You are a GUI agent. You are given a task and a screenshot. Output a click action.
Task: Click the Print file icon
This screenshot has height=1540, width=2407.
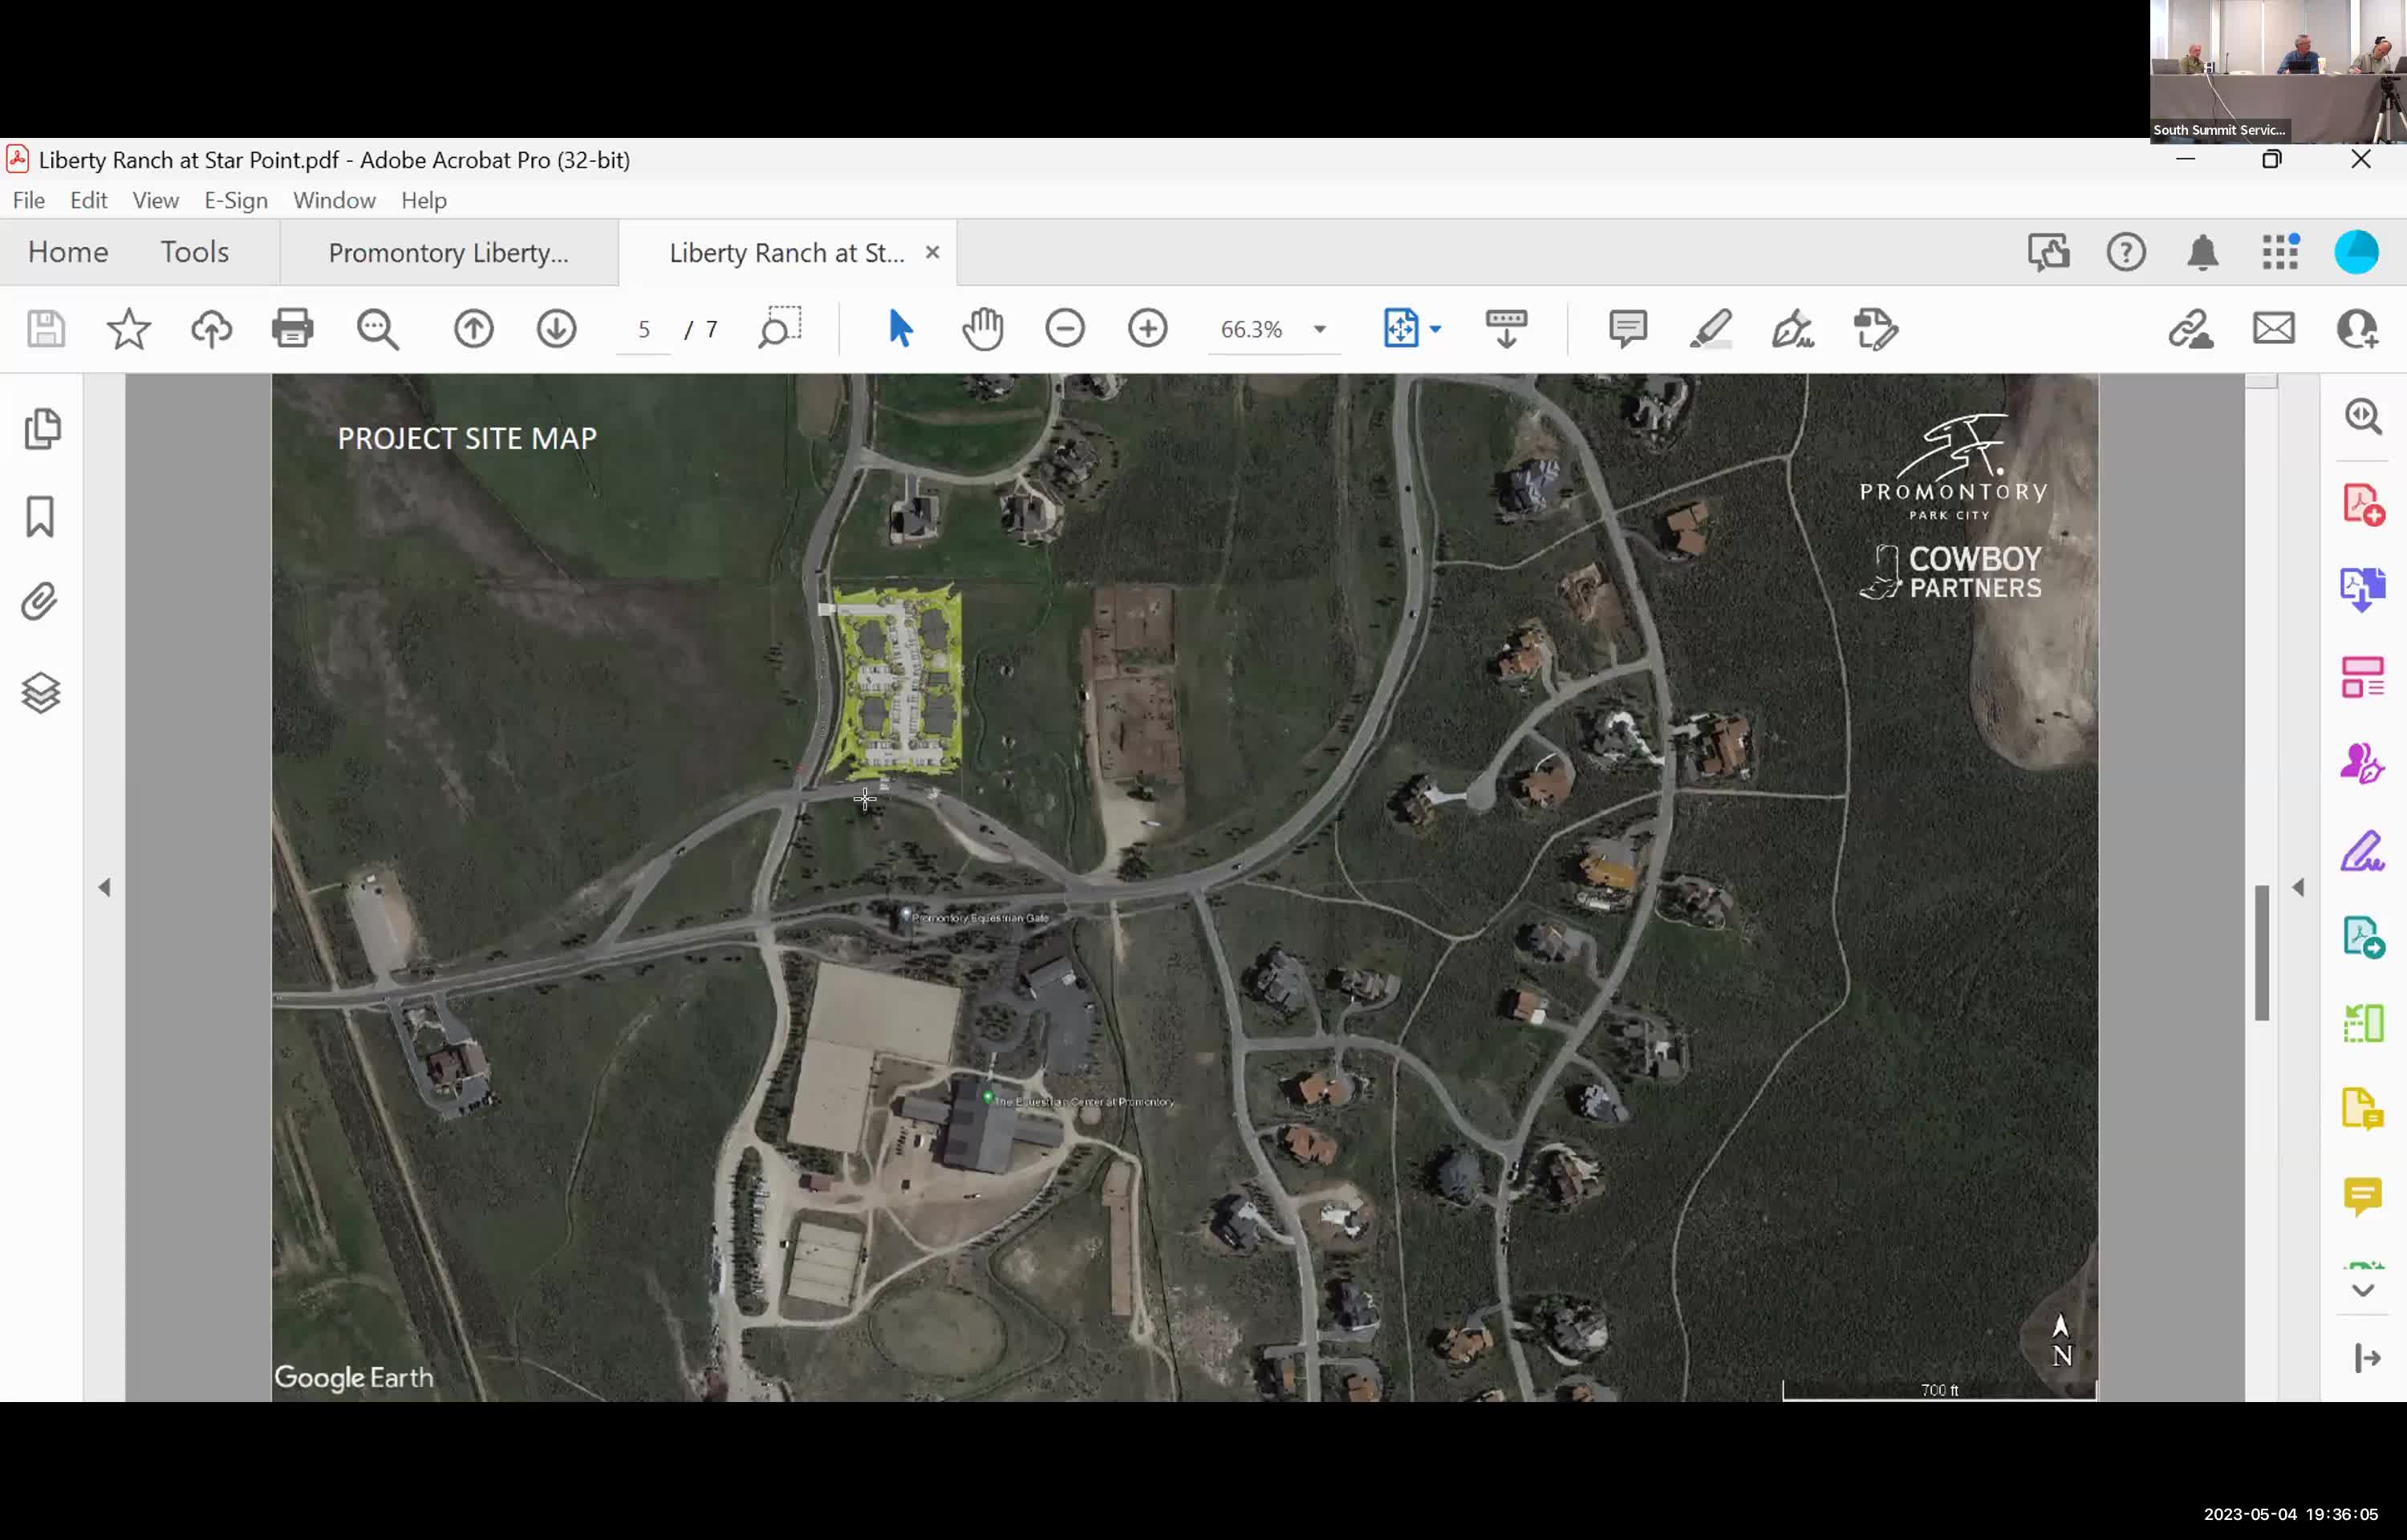[292, 329]
